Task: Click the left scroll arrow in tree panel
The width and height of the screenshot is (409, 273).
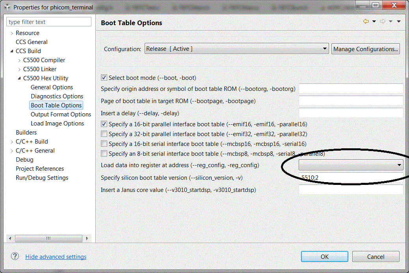Action: [10, 238]
